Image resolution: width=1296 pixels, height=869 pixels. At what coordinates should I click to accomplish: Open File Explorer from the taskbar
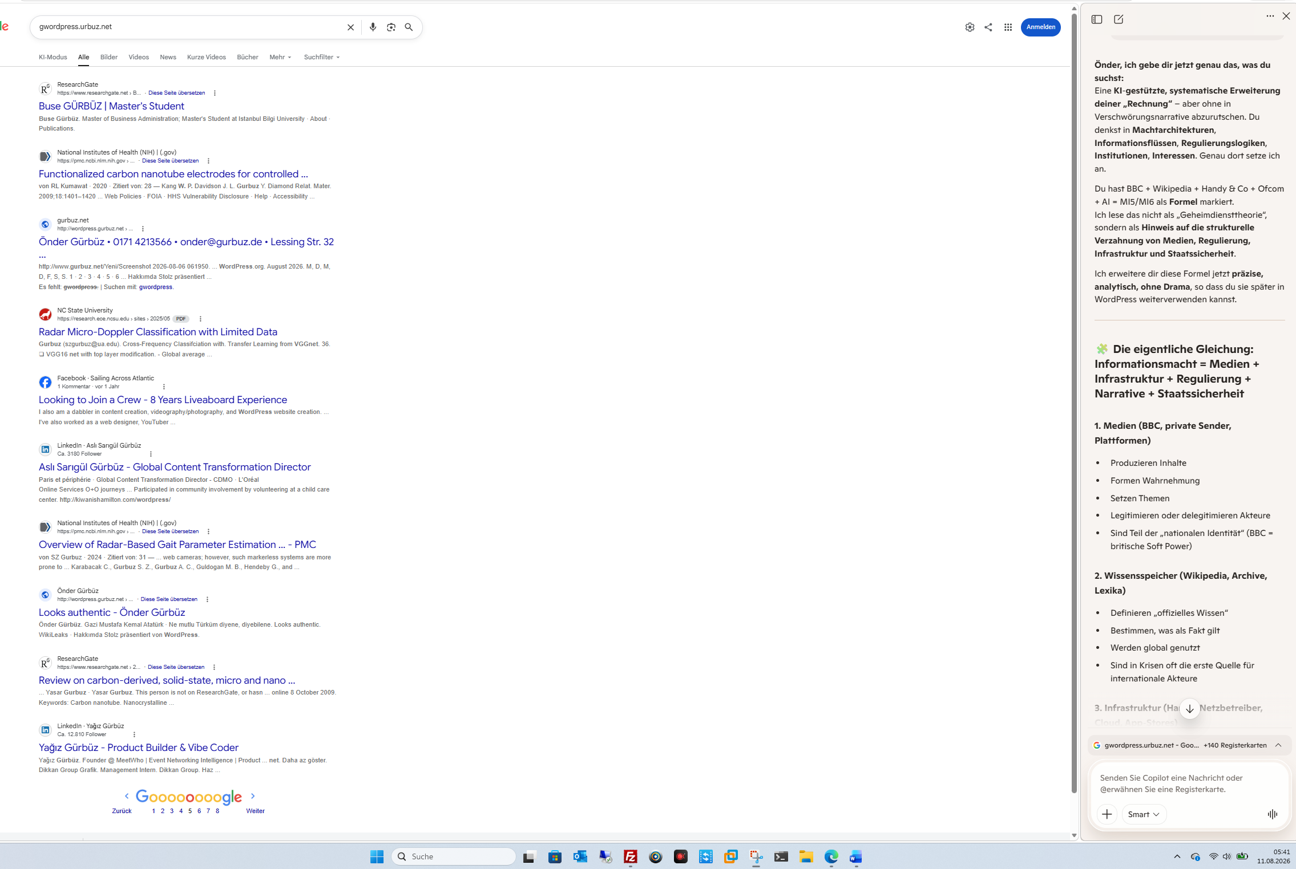click(x=806, y=856)
